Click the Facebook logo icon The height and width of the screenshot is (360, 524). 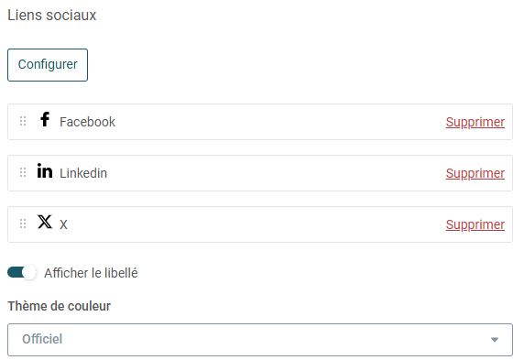(45, 119)
